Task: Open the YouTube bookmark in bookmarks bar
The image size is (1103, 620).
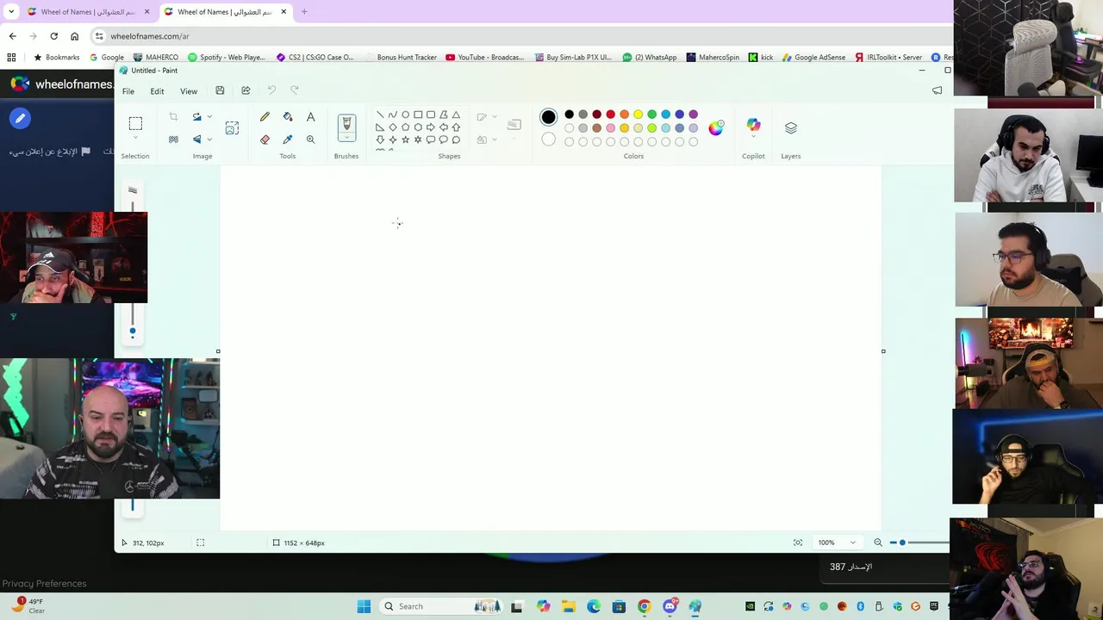Action: (485, 57)
